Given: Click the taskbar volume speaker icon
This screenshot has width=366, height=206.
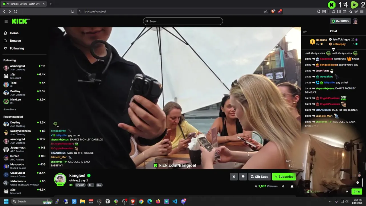Looking at the screenshot, I should click(x=347, y=201).
